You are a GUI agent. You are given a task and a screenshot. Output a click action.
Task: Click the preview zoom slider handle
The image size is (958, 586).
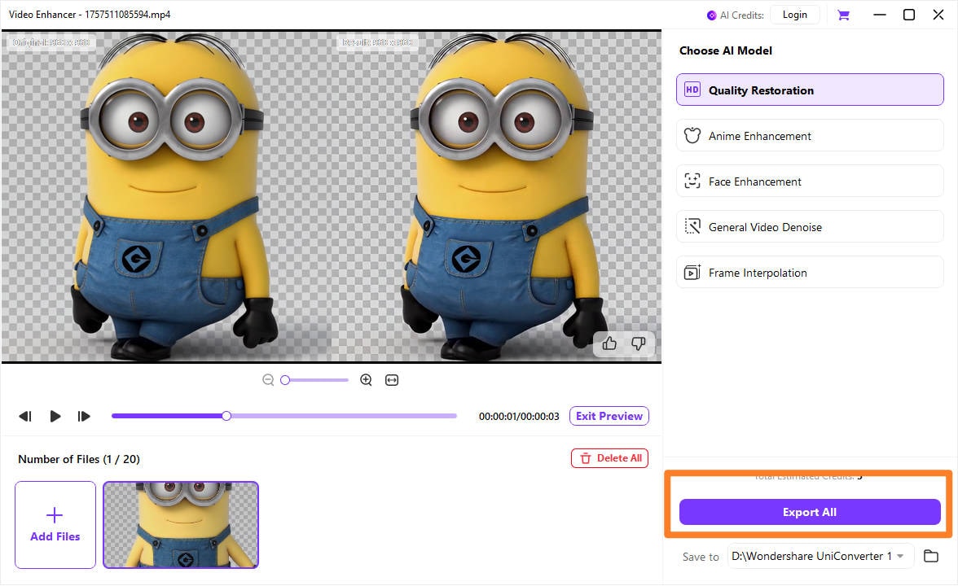[x=285, y=380]
